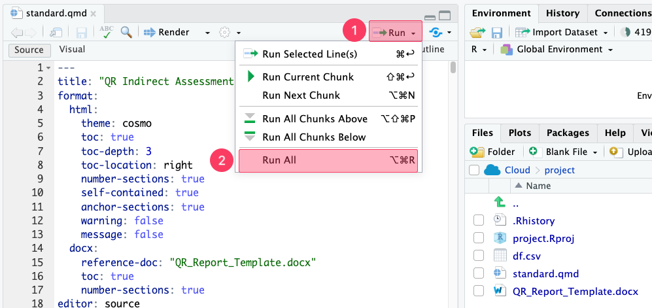Open the standard.qmd file in Files list

(x=545, y=273)
